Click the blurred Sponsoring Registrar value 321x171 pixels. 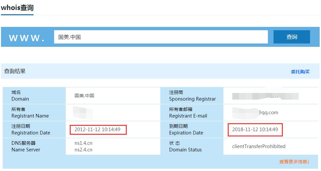click(x=265, y=96)
